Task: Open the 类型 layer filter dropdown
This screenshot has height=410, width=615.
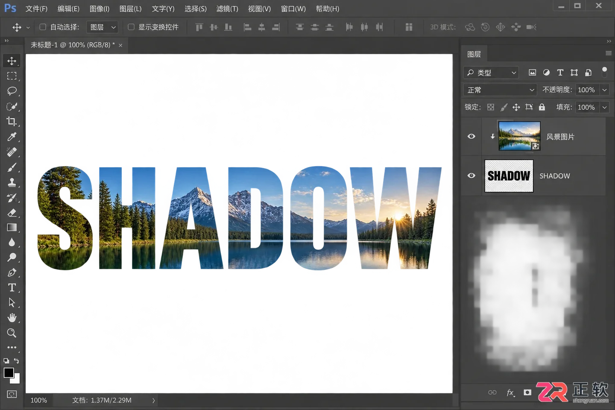Action: click(491, 73)
